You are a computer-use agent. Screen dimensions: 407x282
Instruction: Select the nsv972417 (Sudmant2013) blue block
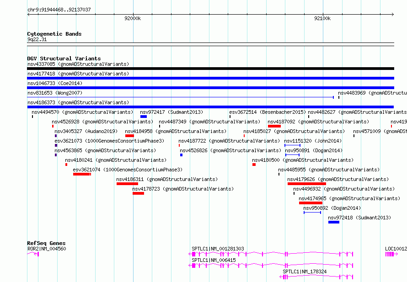tap(144, 117)
